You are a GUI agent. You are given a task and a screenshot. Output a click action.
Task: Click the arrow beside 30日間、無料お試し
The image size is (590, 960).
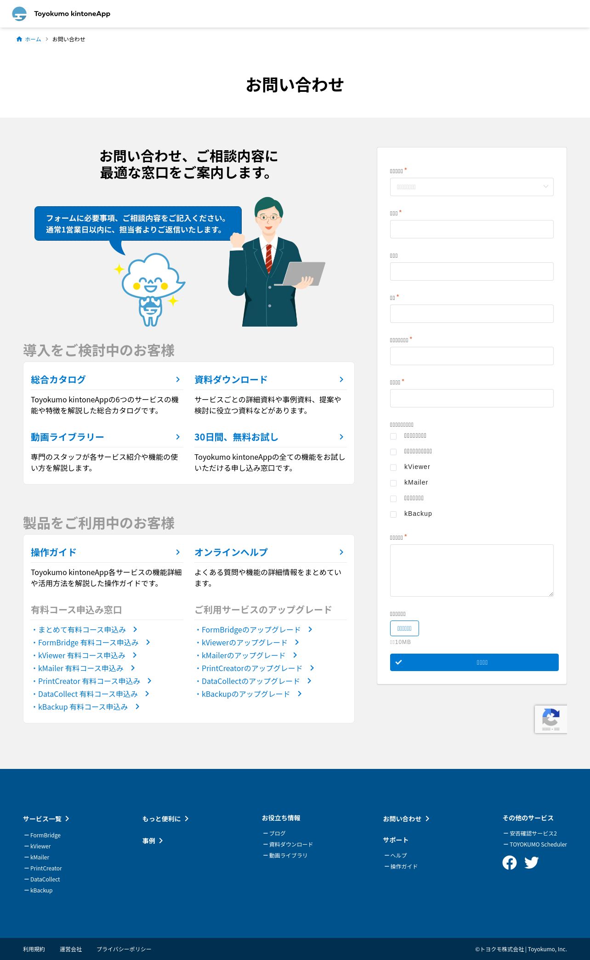(x=341, y=437)
